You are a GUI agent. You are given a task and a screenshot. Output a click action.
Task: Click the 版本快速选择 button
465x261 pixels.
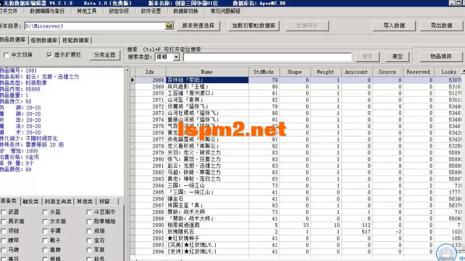click(198, 26)
